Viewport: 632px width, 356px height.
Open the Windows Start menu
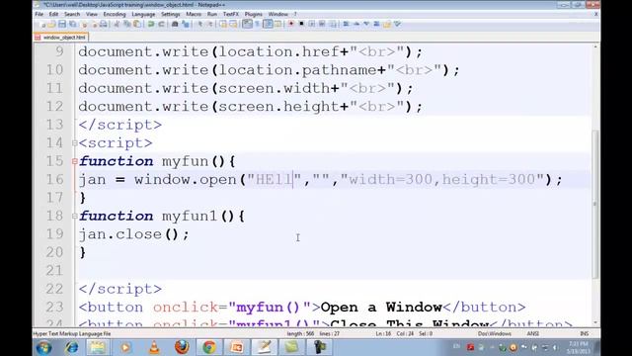pyautogui.click(x=43, y=347)
